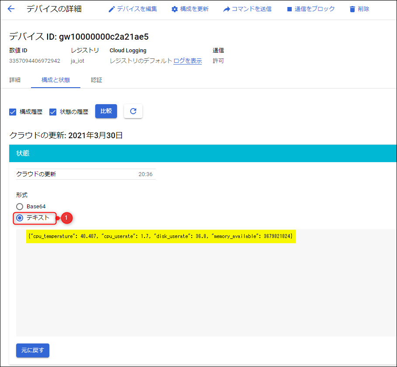Screen dimensions: 397x367
Task: Click the back arrow to leave device details
Action: (x=10, y=9)
